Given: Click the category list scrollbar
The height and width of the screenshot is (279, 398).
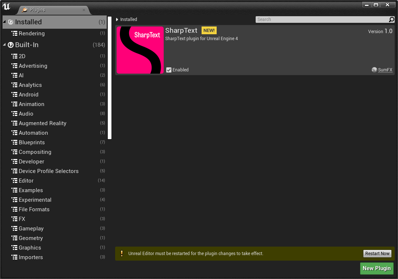Looking at the screenshot, I should pos(110,78).
